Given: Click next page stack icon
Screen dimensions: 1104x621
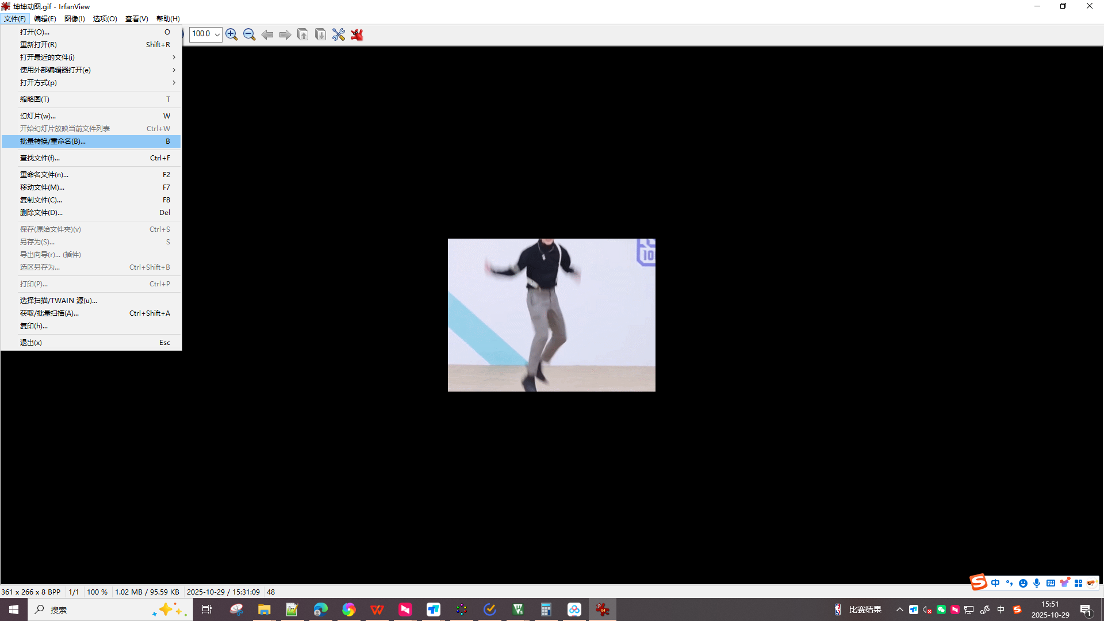Looking at the screenshot, I should (321, 34).
